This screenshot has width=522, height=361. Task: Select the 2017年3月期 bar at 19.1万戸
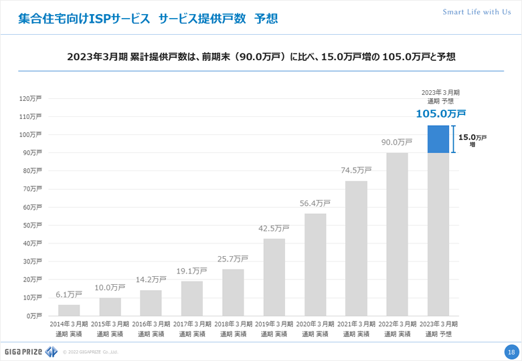(x=192, y=298)
